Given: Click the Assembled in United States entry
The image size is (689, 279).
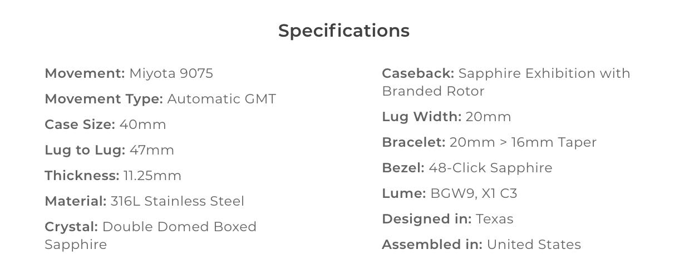Looking at the screenshot, I should click(x=481, y=245).
